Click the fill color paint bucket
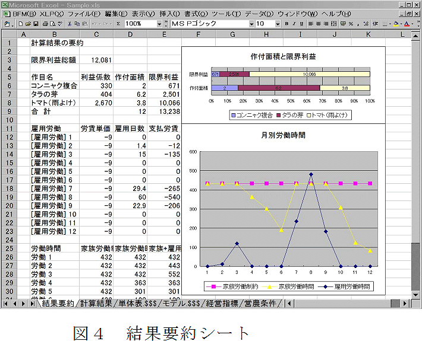The height and width of the screenshot is (341, 422). (x=396, y=24)
